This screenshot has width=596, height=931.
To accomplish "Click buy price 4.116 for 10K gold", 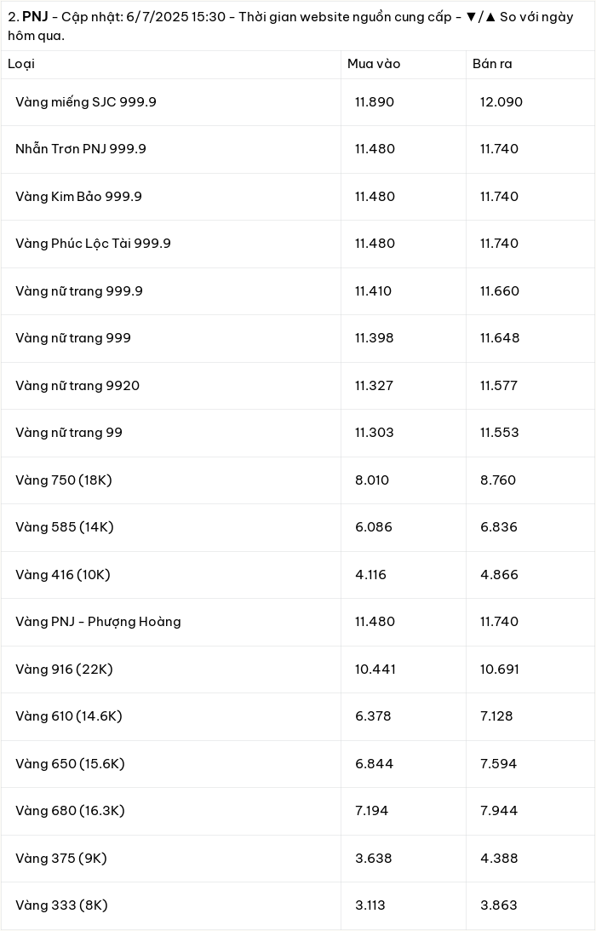I will (x=370, y=575).
